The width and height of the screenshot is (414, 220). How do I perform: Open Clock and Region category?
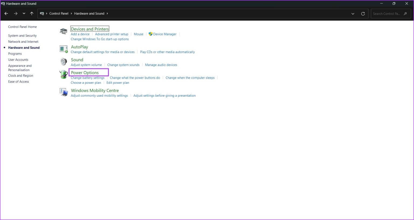click(20, 76)
